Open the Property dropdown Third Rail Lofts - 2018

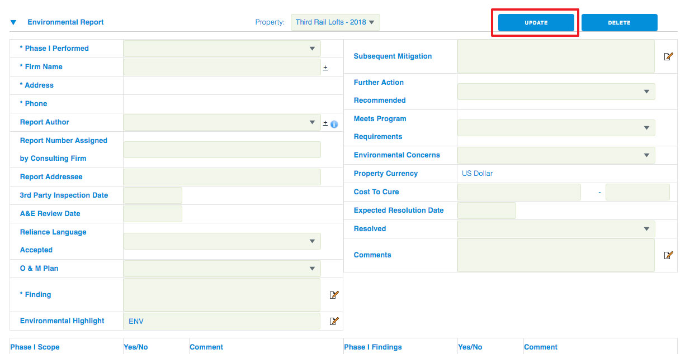336,22
